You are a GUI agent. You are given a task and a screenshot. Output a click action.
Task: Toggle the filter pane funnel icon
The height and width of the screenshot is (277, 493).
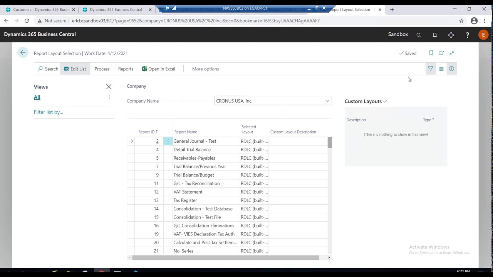430,69
